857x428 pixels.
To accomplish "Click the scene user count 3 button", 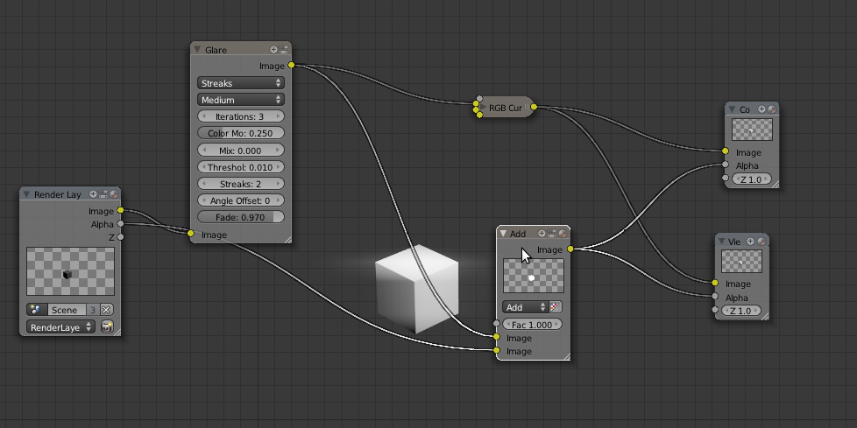I will tap(93, 310).
